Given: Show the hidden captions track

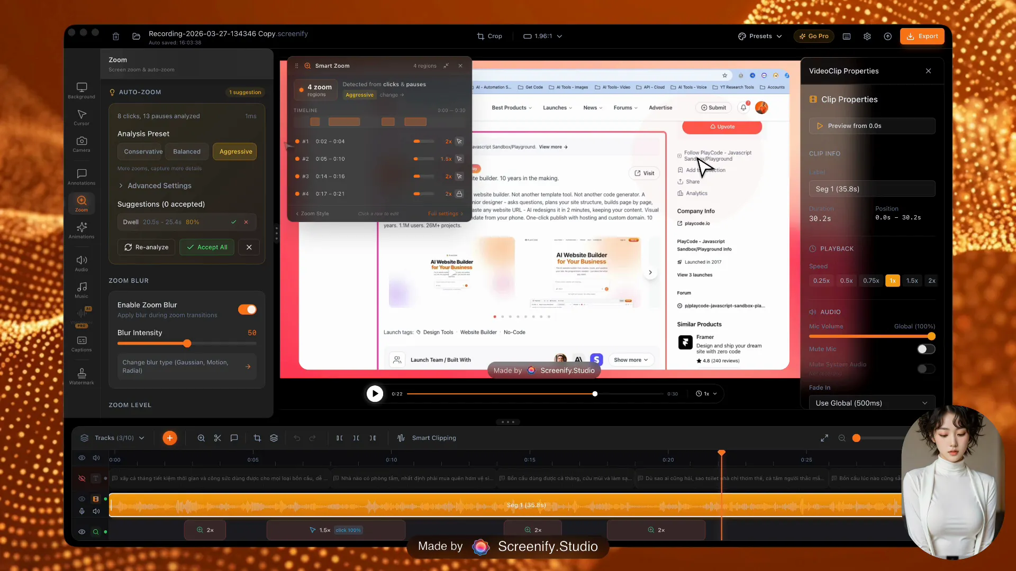Looking at the screenshot, I should pyautogui.click(x=82, y=478).
